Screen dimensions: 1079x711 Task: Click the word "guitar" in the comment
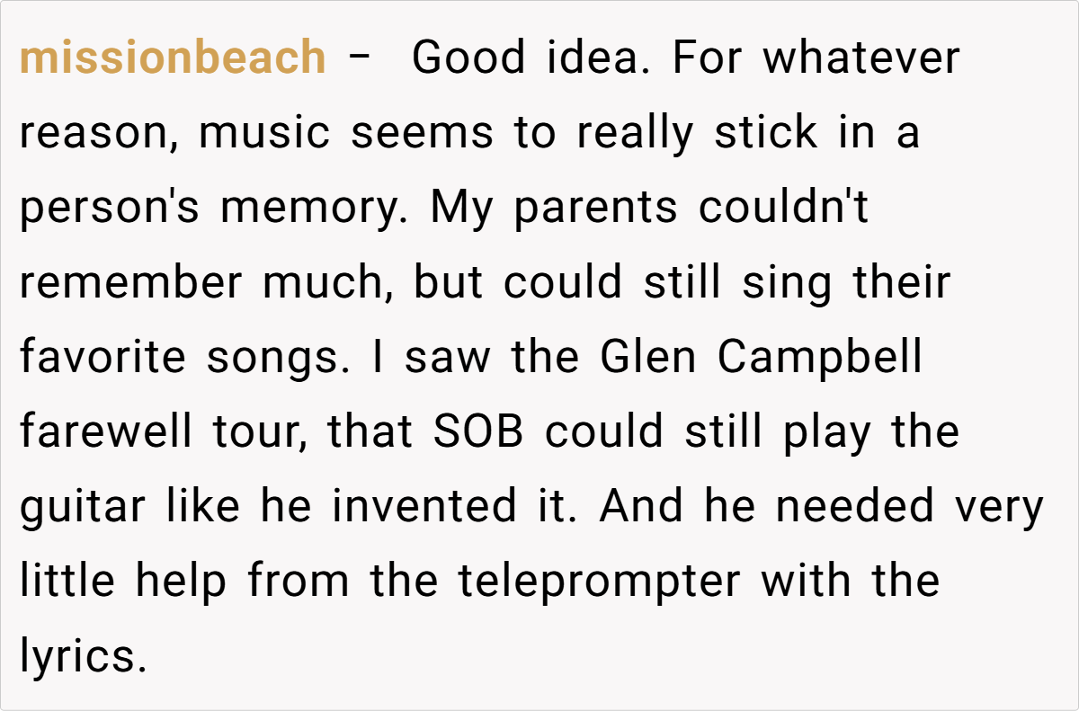(x=82, y=507)
